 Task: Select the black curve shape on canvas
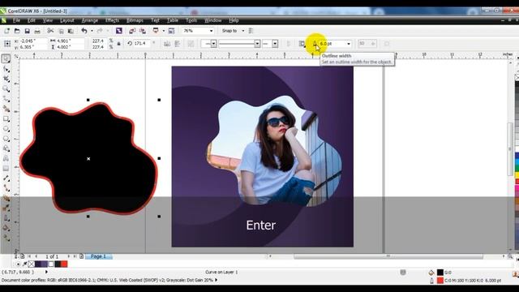[x=88, y=158]
